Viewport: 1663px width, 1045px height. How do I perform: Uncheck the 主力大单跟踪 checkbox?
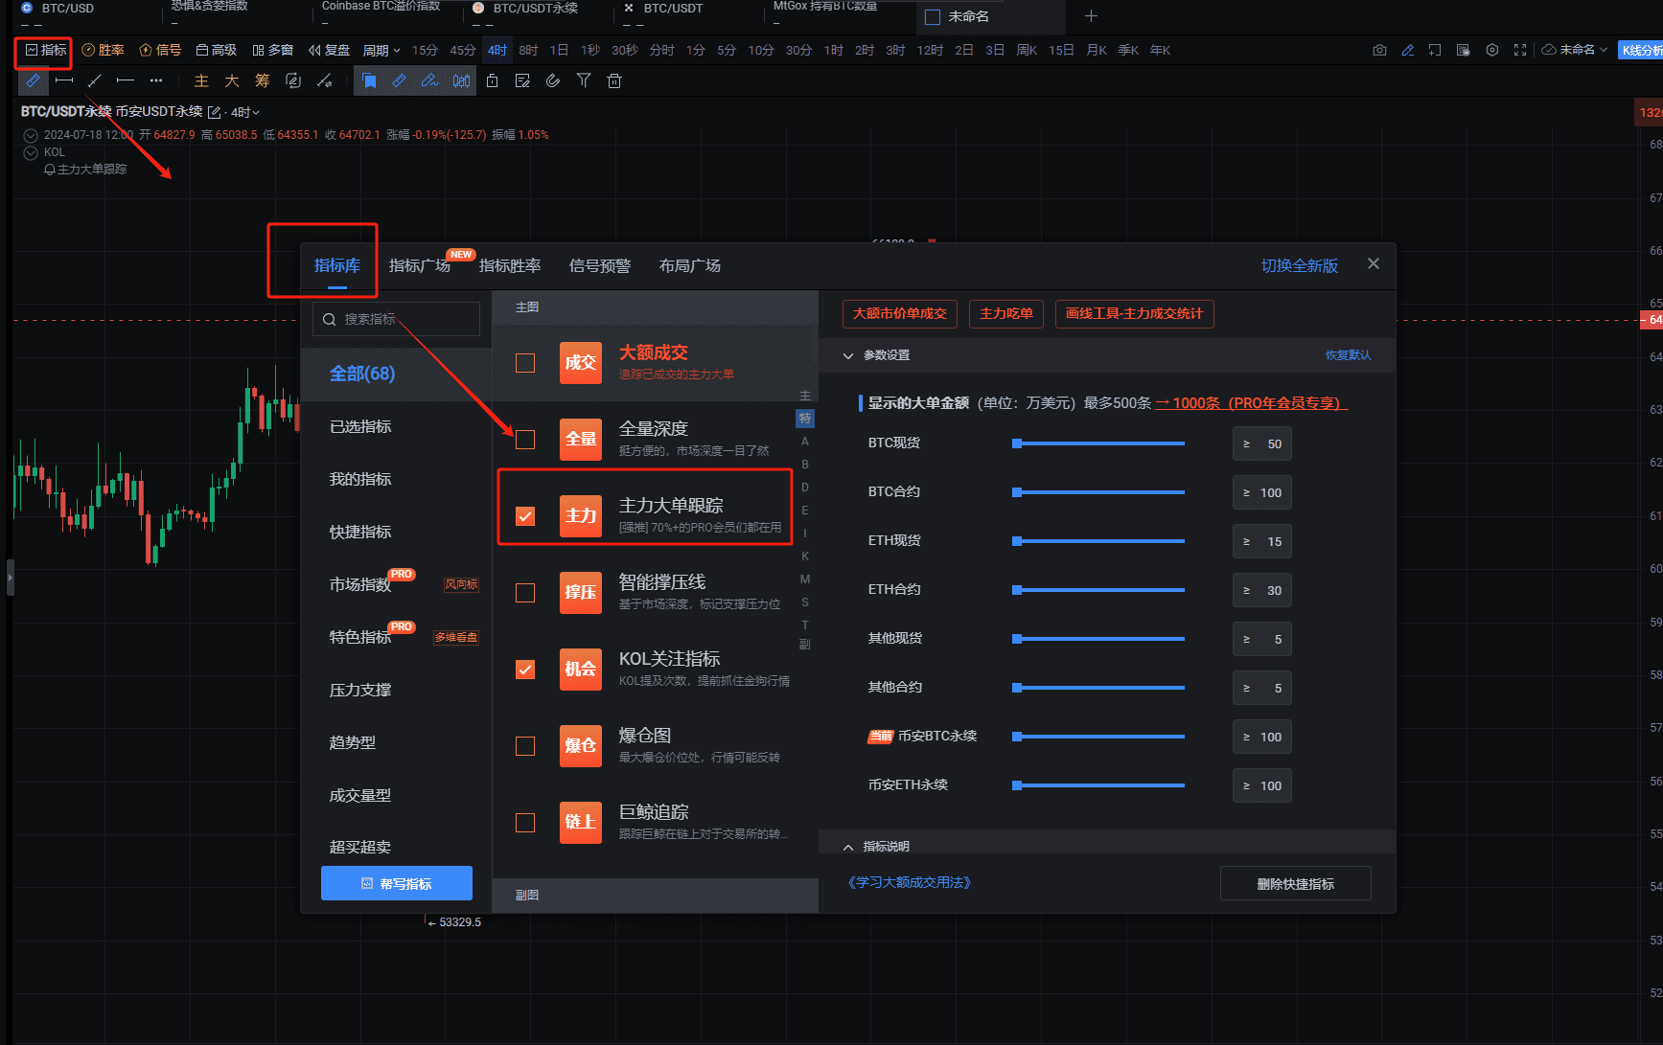(x=525, y=516)
